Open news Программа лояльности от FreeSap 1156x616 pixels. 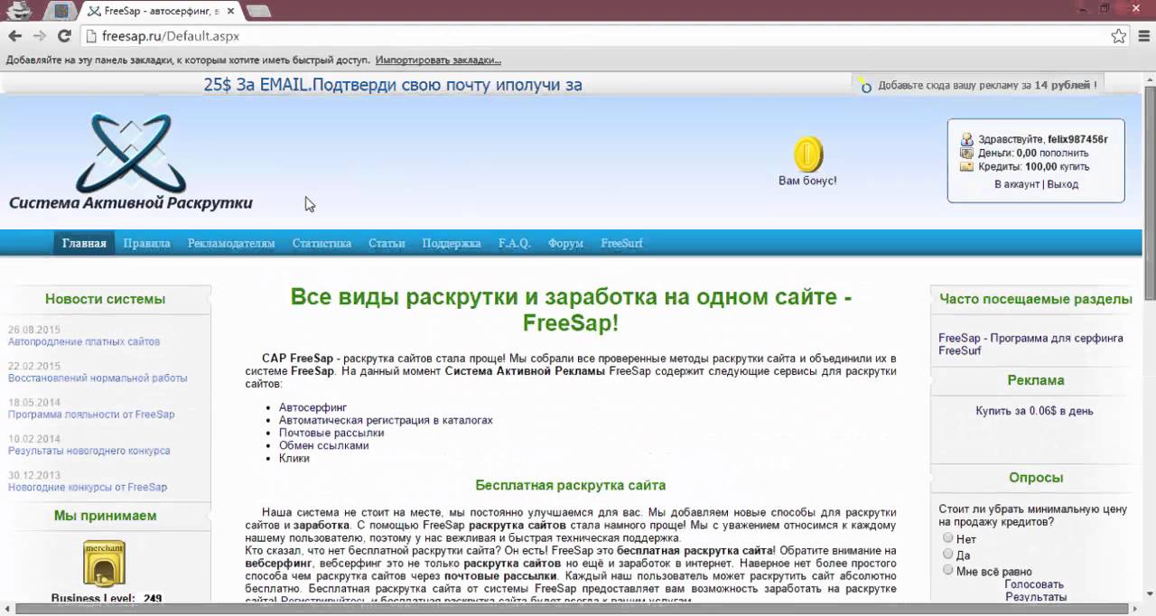(91, 415)
